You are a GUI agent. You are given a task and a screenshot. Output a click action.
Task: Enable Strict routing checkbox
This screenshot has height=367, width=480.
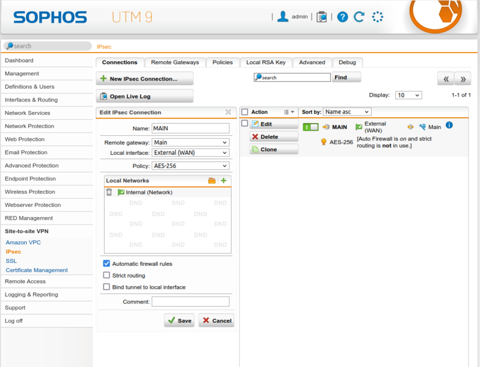point(106,275)
